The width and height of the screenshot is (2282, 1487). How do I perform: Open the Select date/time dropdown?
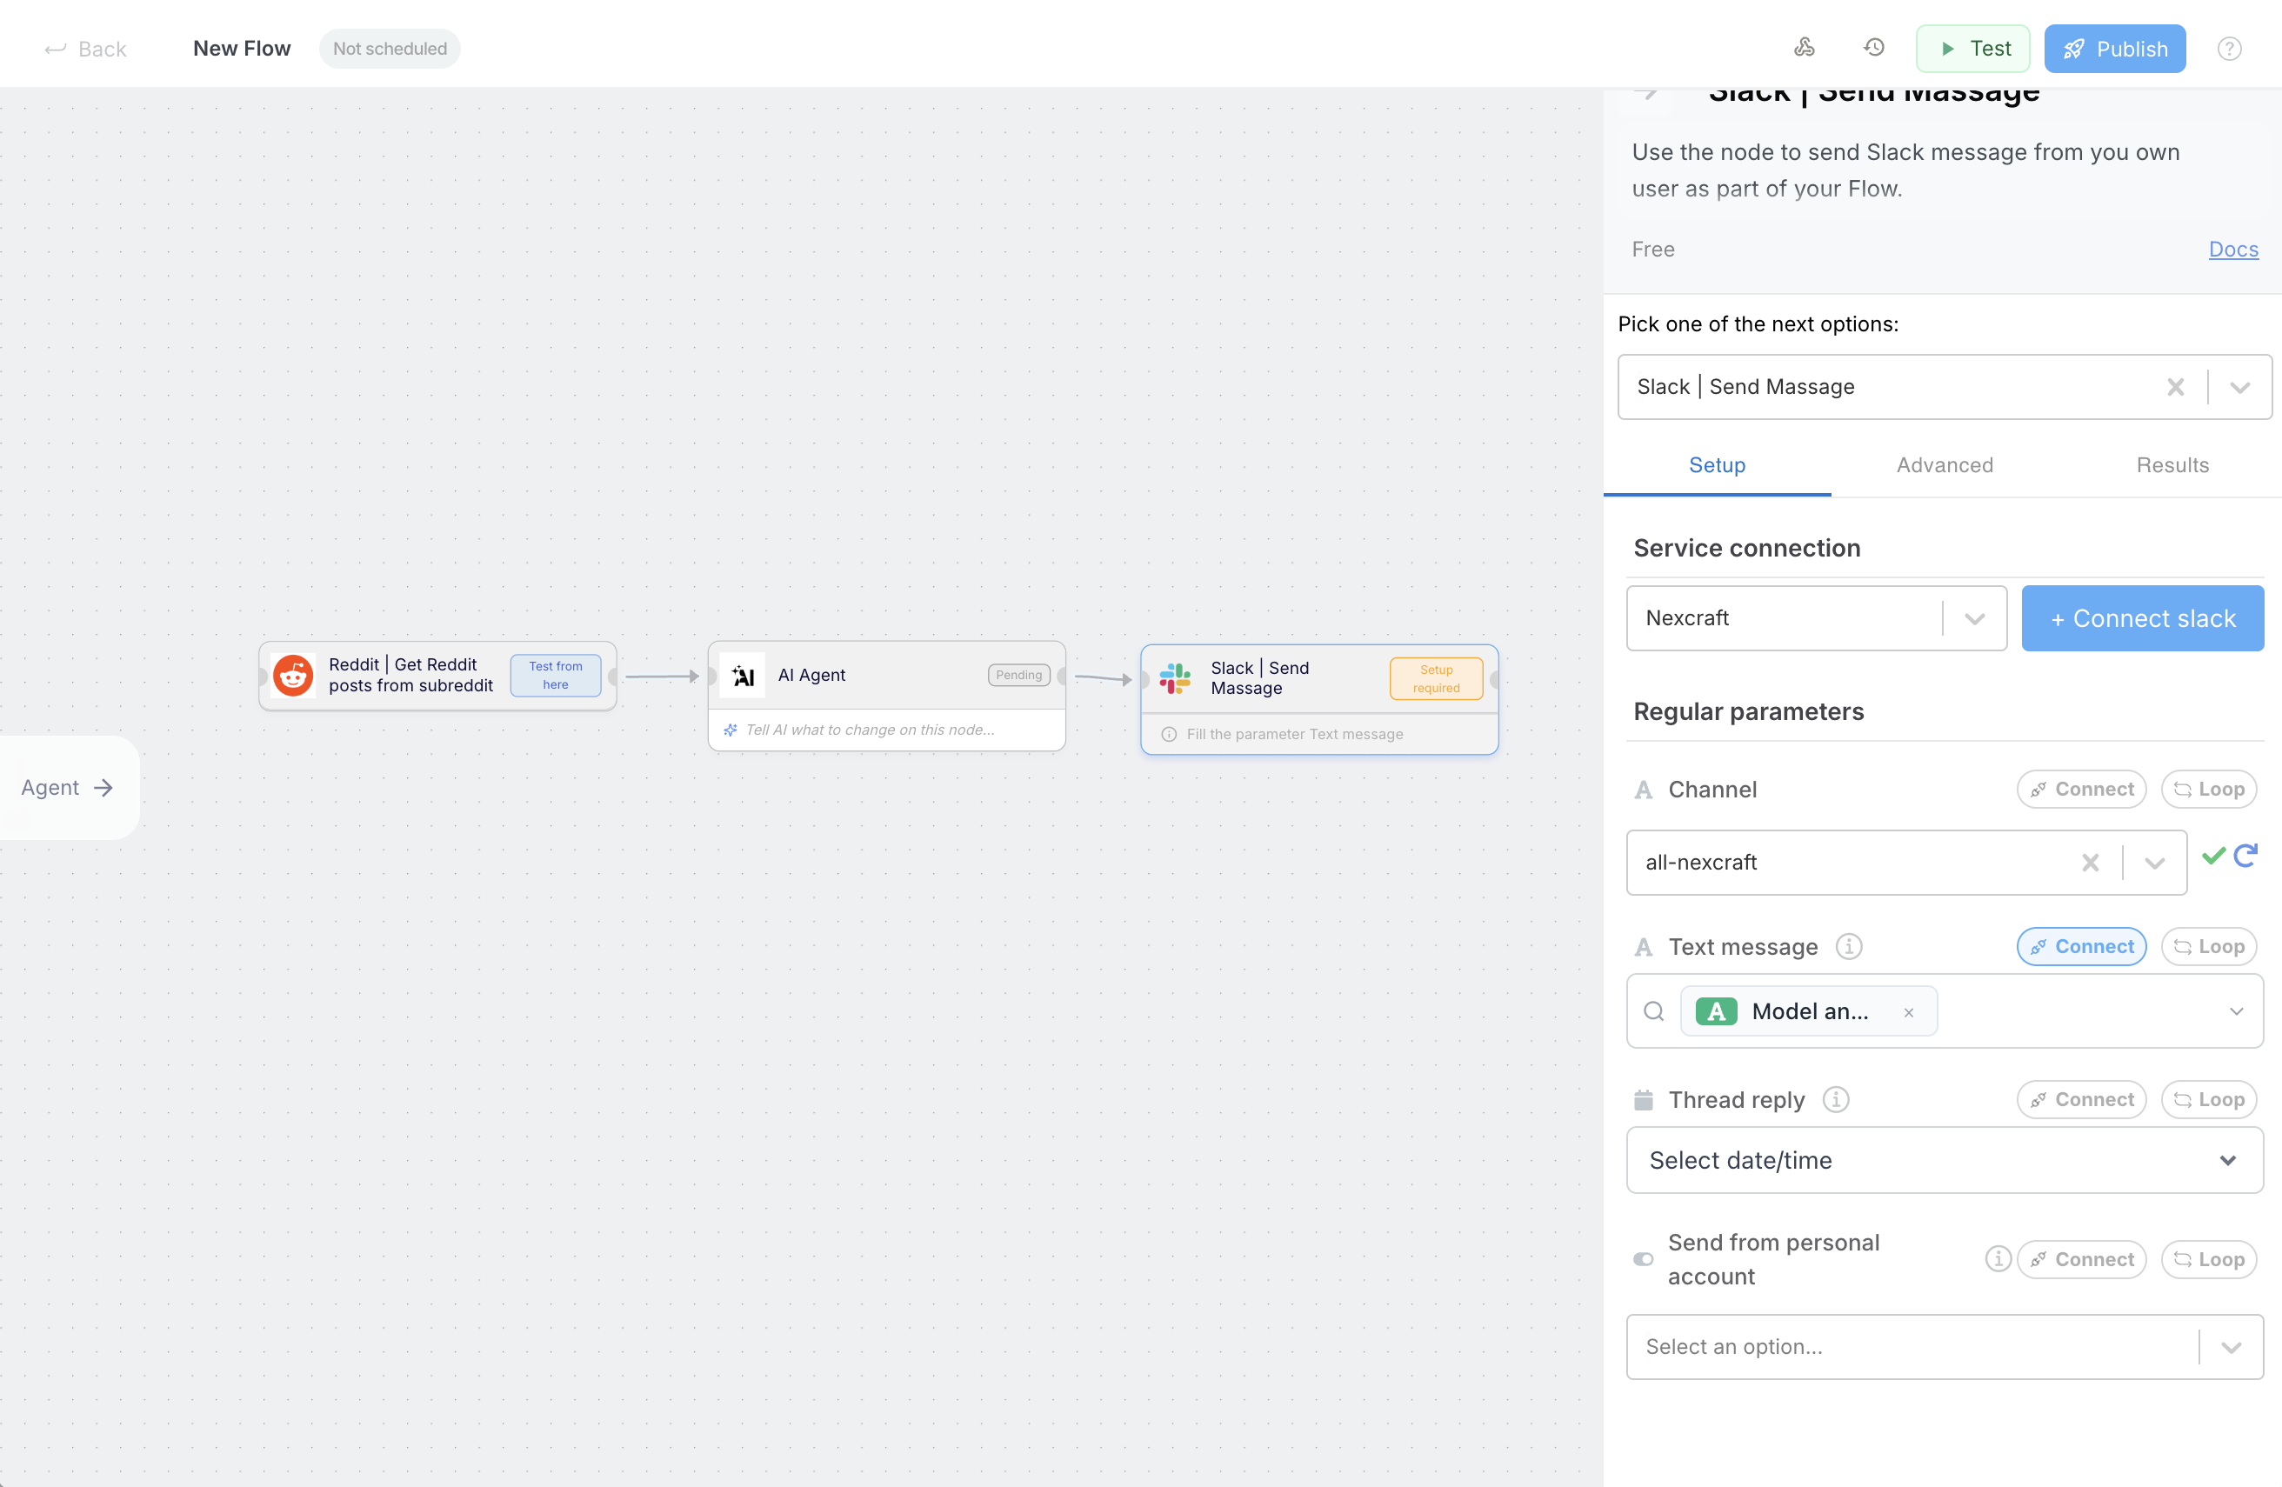point(1945,1160)
